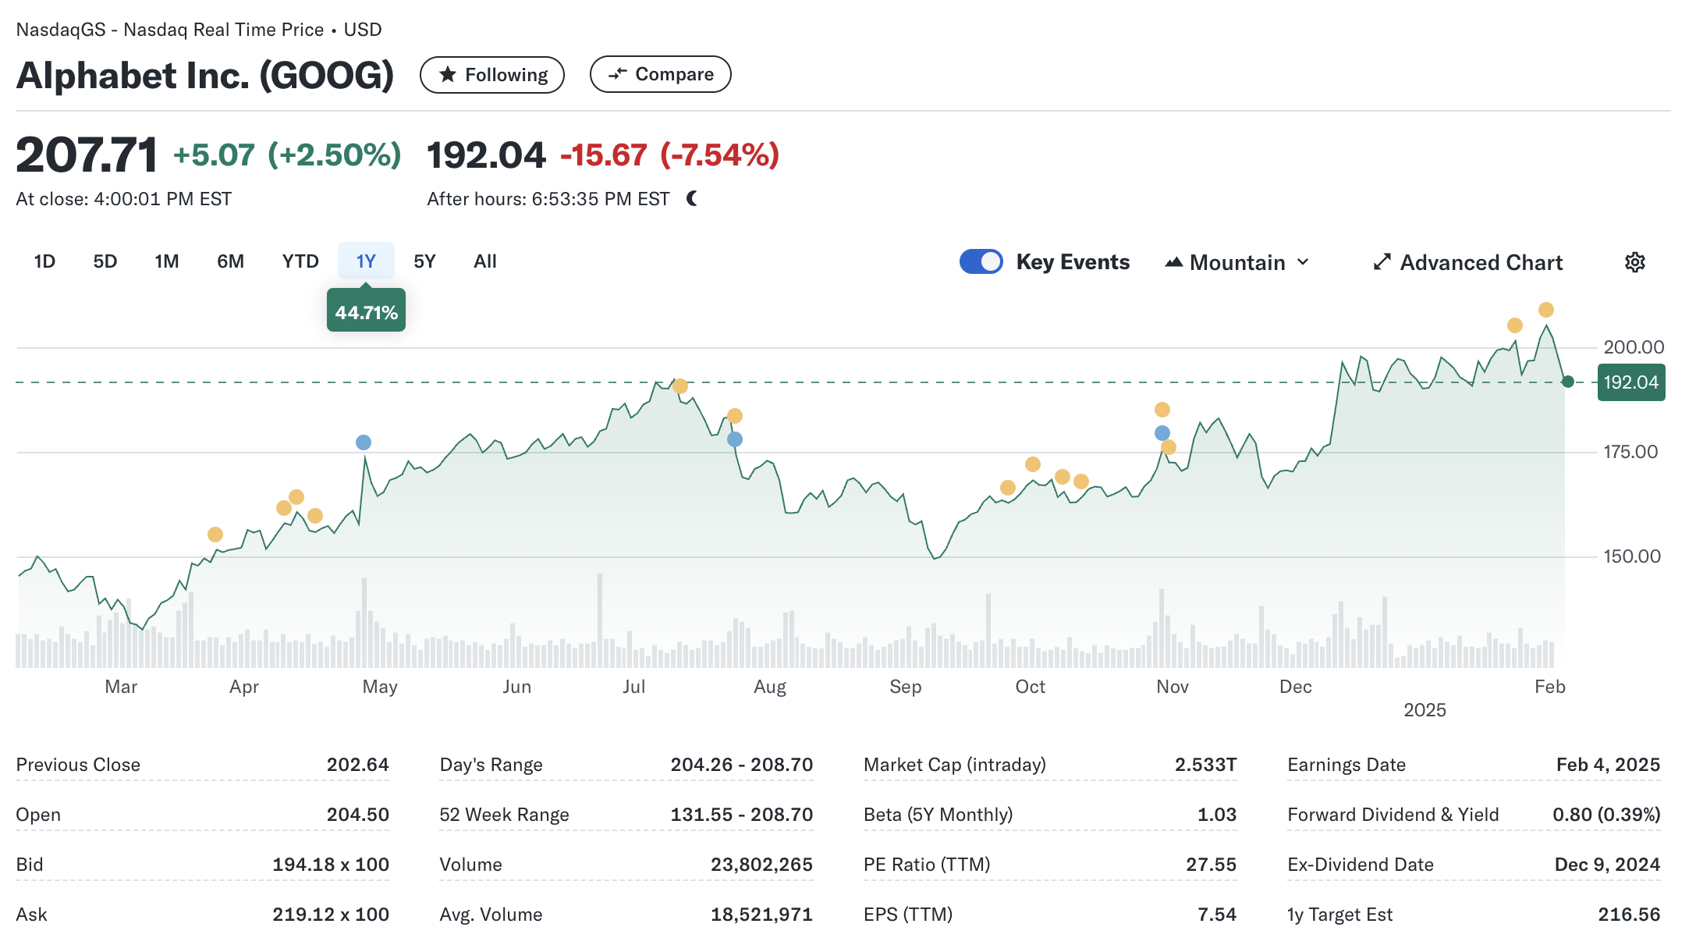
Task: Expand the Mountain chart type dropdown chevron
Action: [1303, 262]
